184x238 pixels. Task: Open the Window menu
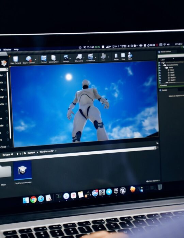pyautogui.click(x=7, y=50)
